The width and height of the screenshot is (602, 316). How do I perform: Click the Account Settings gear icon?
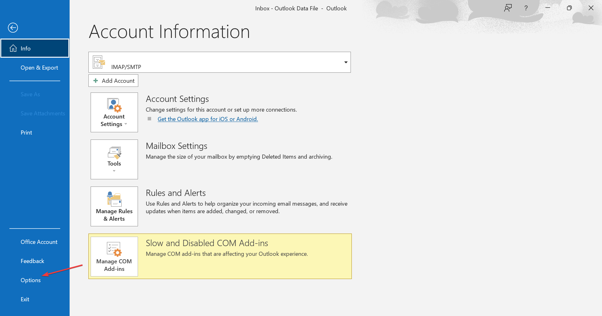pyautogui.click(x=114, y=106)
